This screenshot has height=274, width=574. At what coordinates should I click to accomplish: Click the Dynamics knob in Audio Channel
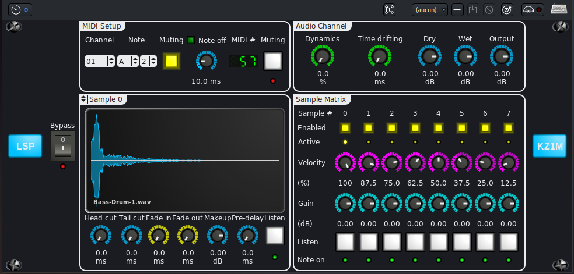point(323,56)
